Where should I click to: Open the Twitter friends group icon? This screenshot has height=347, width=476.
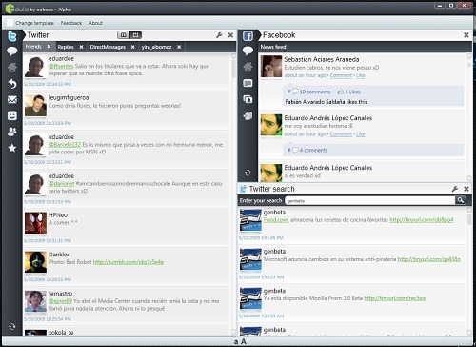click(x=12, y=132)
